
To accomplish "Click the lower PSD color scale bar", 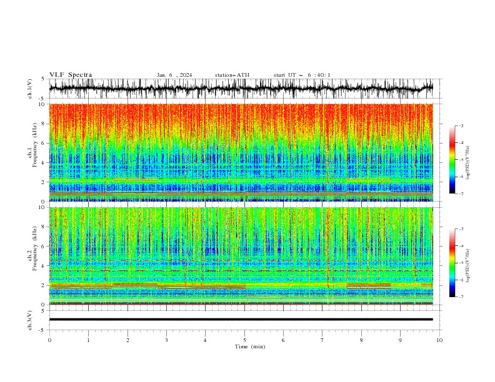I will pos(452,263).
